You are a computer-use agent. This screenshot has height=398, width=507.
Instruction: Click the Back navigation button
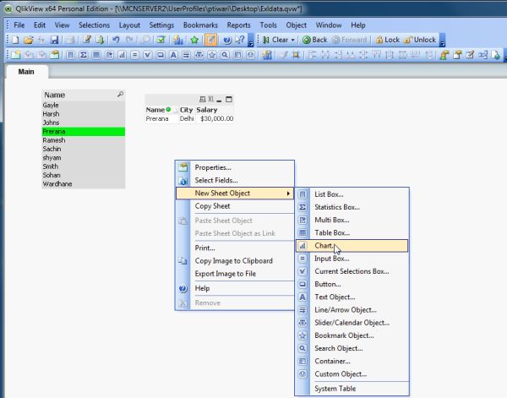(x=315, y=40)
